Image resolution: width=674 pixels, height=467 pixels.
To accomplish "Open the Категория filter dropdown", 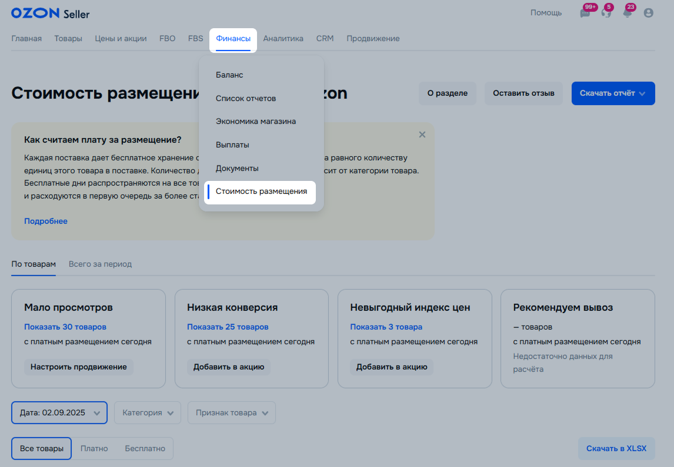I will pos(148,413).
